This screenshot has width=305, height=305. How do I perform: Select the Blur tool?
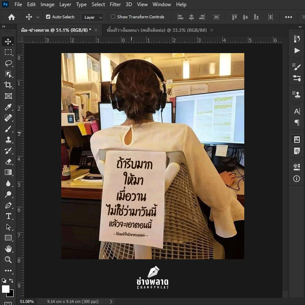coord(8,184)
